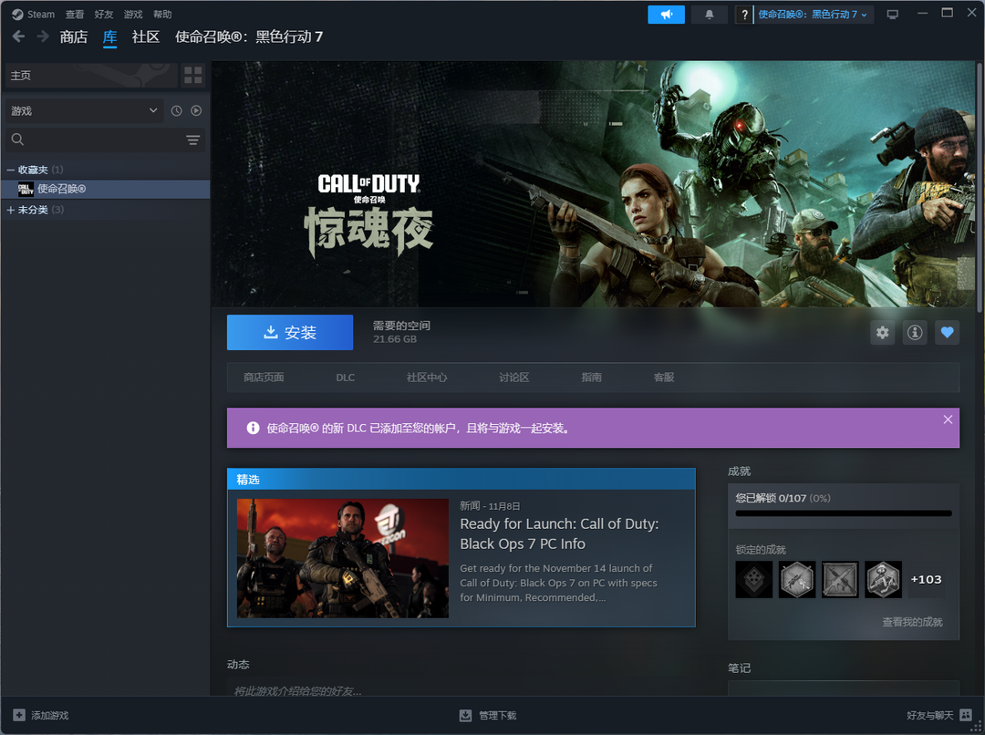Expand the 未分类 category
This screenshot has height=735, width=985.
(x=11, y=210)
